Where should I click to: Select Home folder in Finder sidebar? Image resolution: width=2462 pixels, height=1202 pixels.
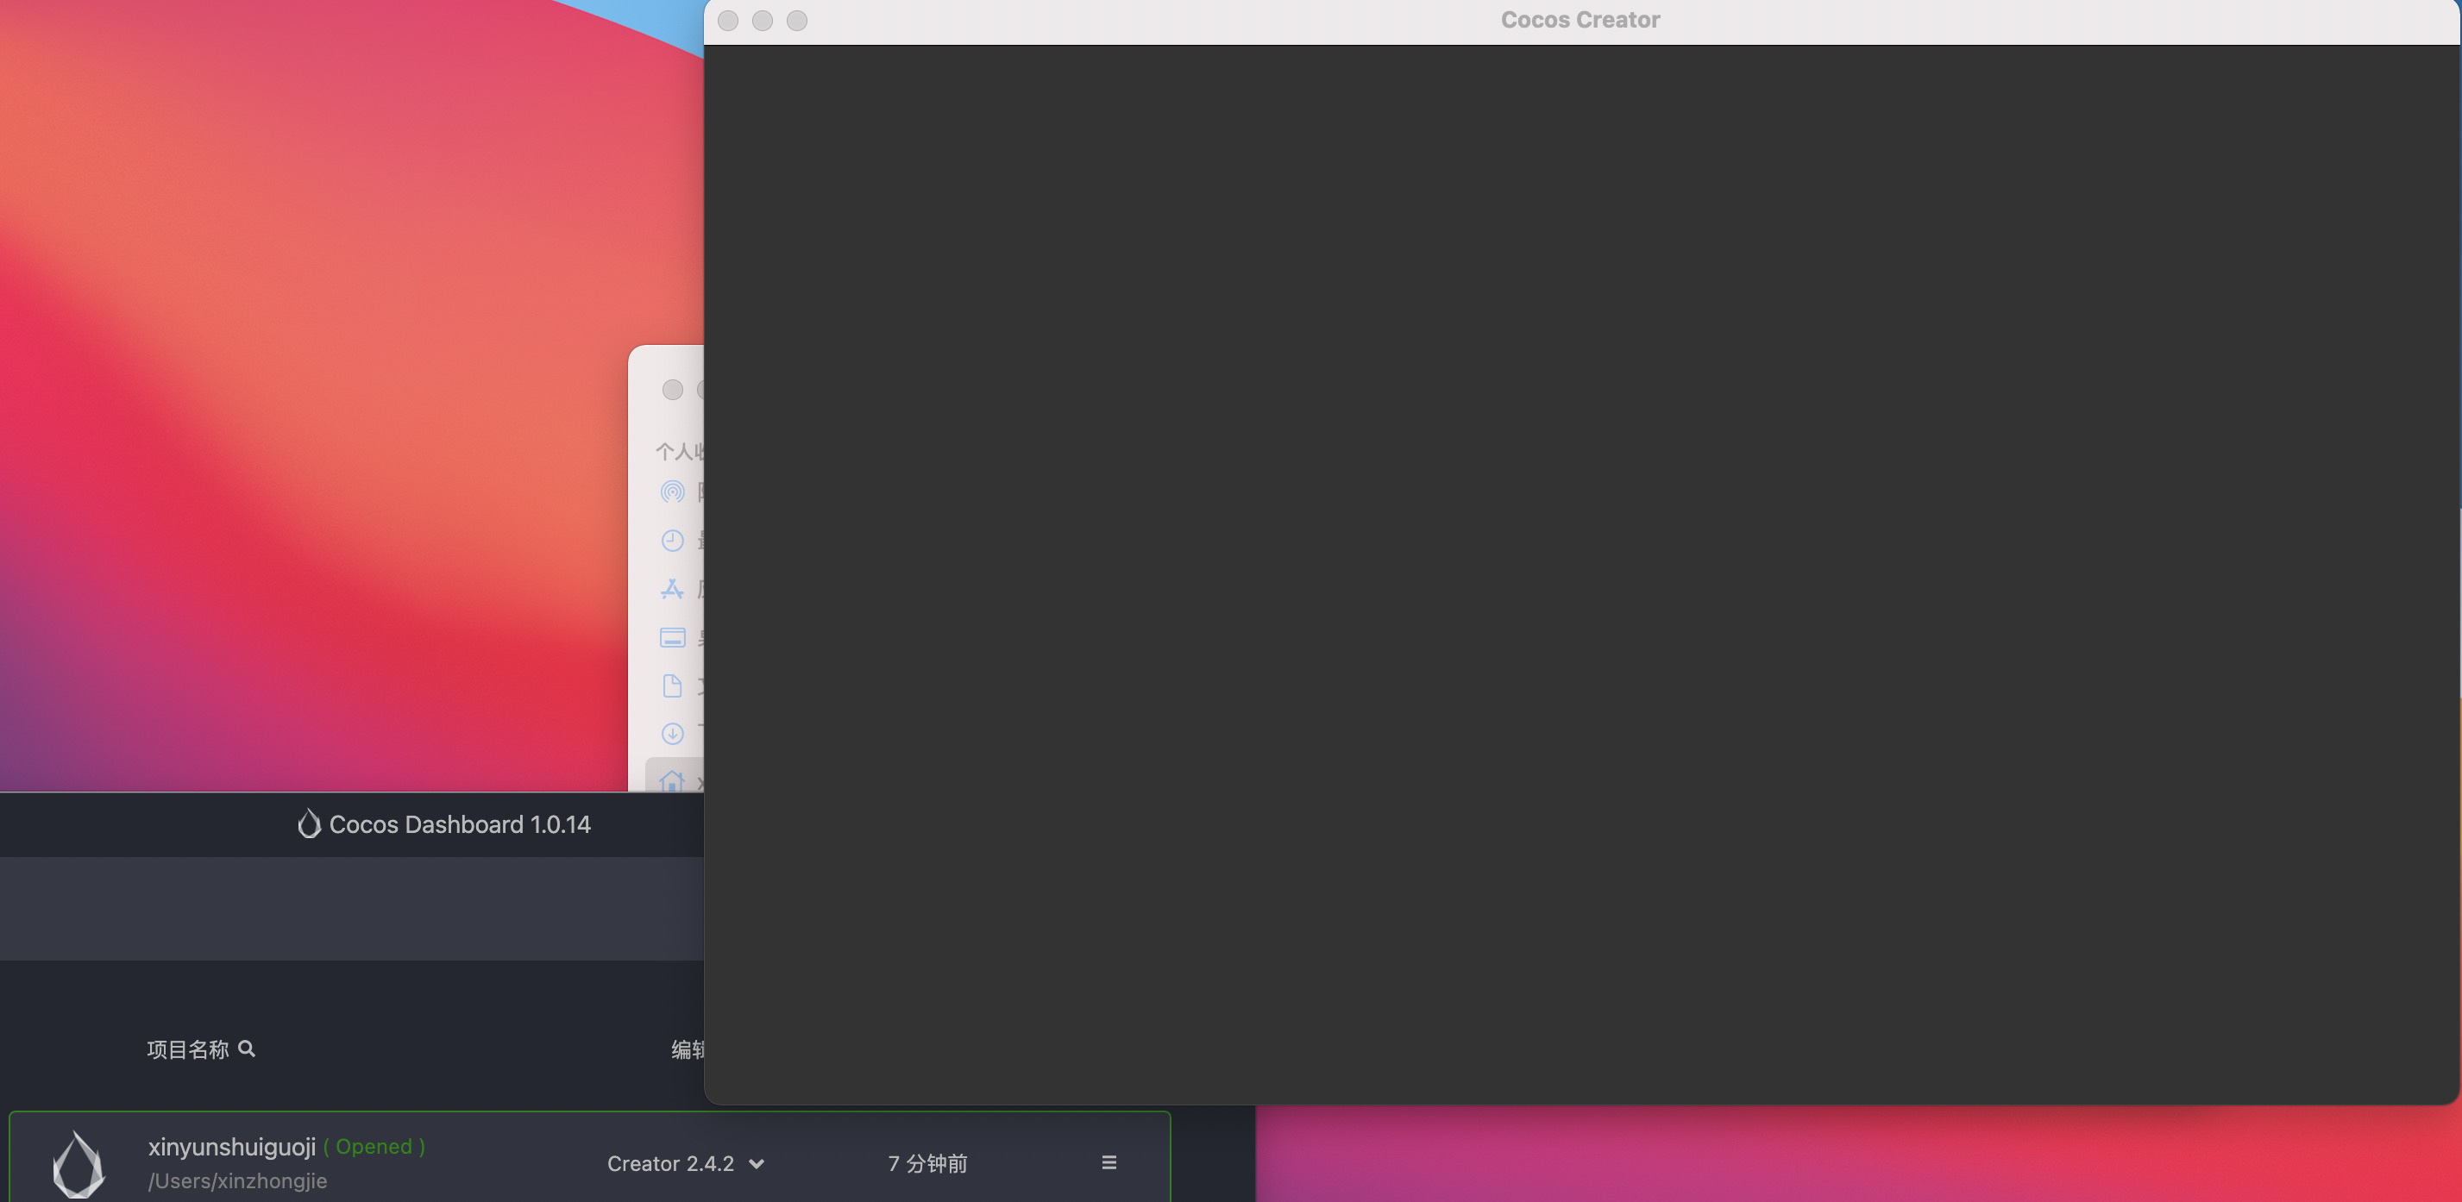[673, 779]
